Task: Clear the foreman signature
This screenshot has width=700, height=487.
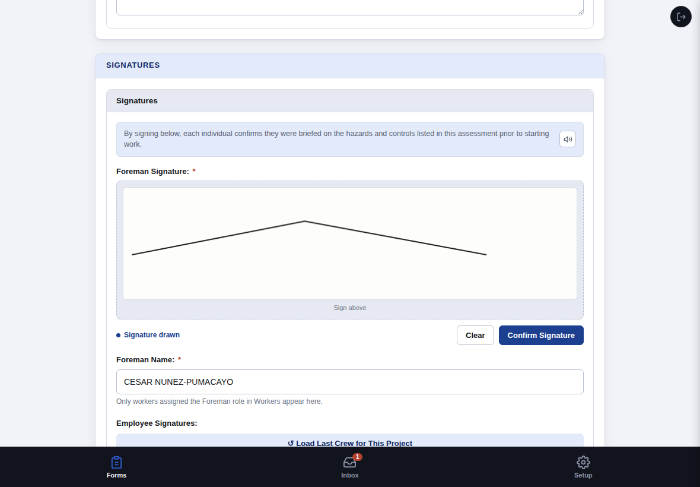Action: 475,335
